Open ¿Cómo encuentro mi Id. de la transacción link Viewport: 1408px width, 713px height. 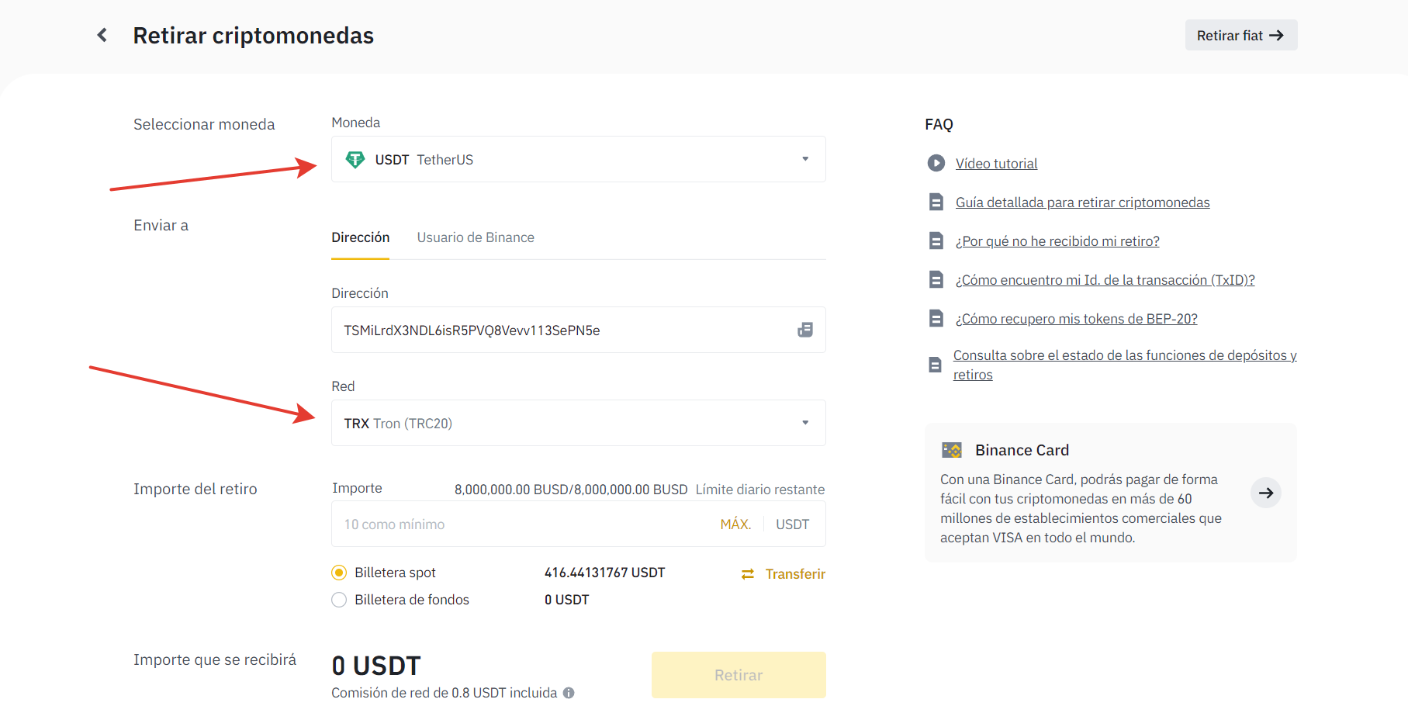(1105, 280)
